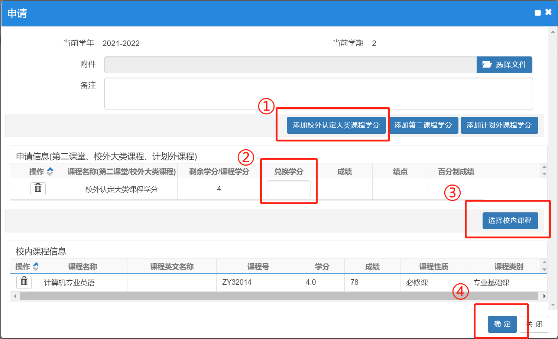The image size is (558, 339).
Task: Click the 剩余学分/课程学分 column header
Action: 219,172
